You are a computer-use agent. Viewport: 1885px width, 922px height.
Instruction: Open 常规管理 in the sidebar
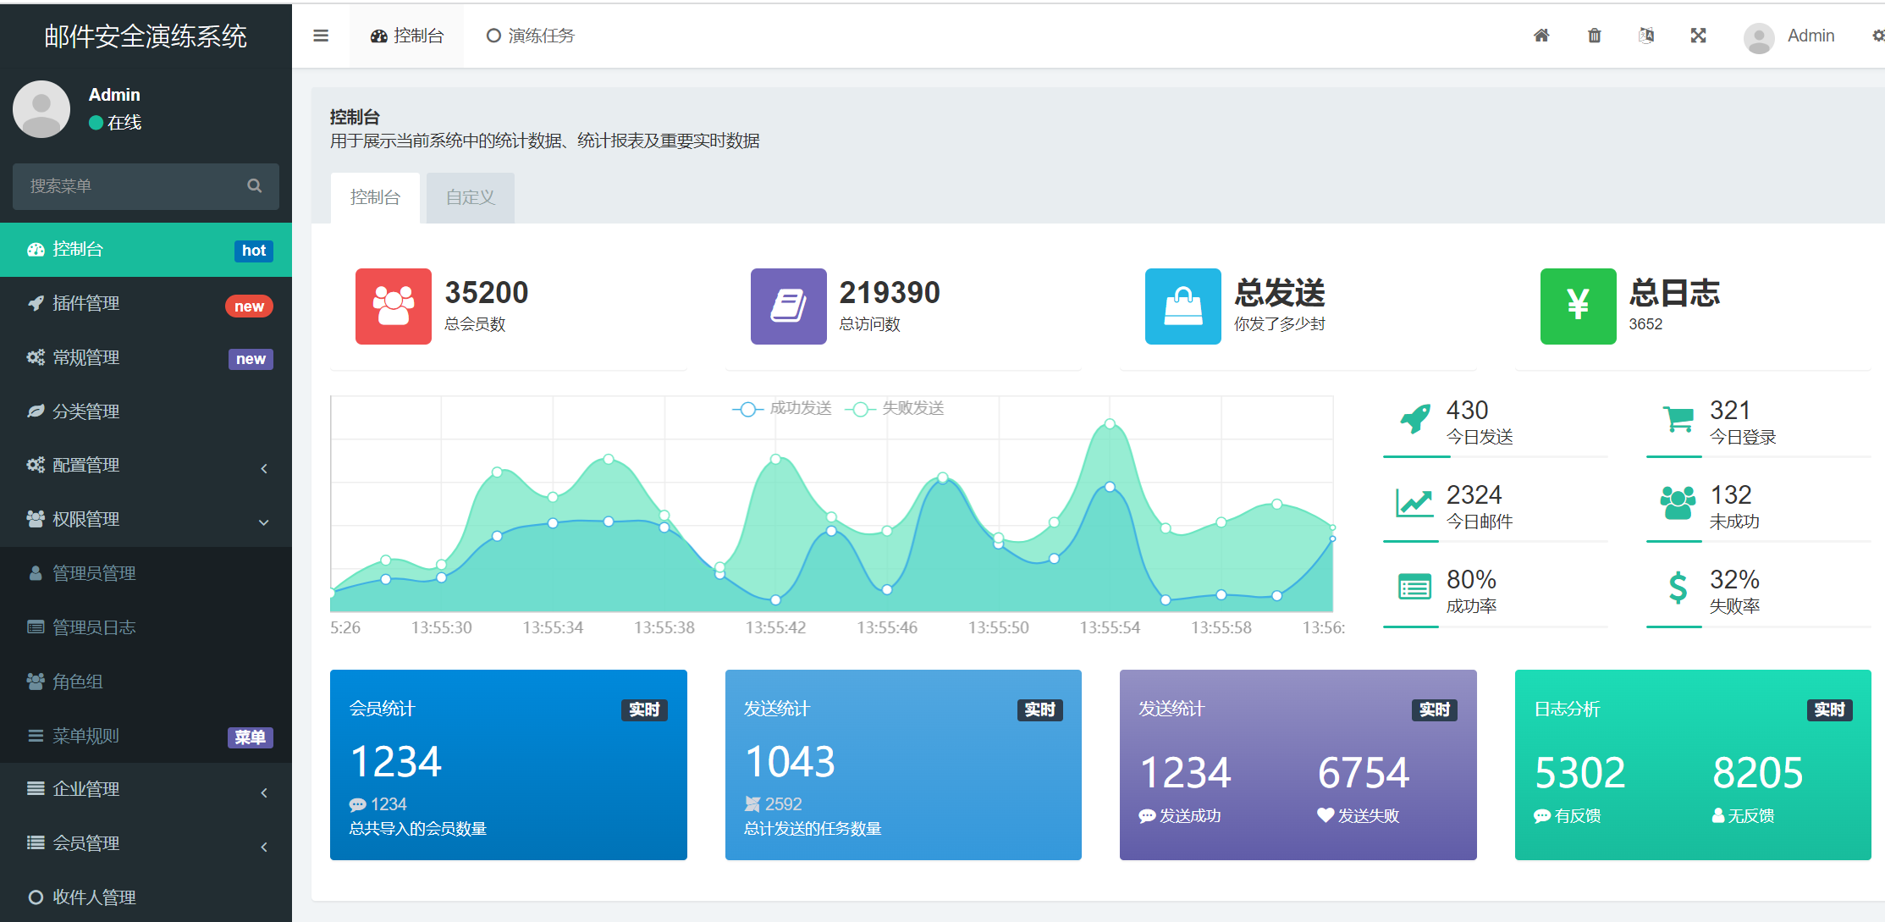tap(146, 357)
